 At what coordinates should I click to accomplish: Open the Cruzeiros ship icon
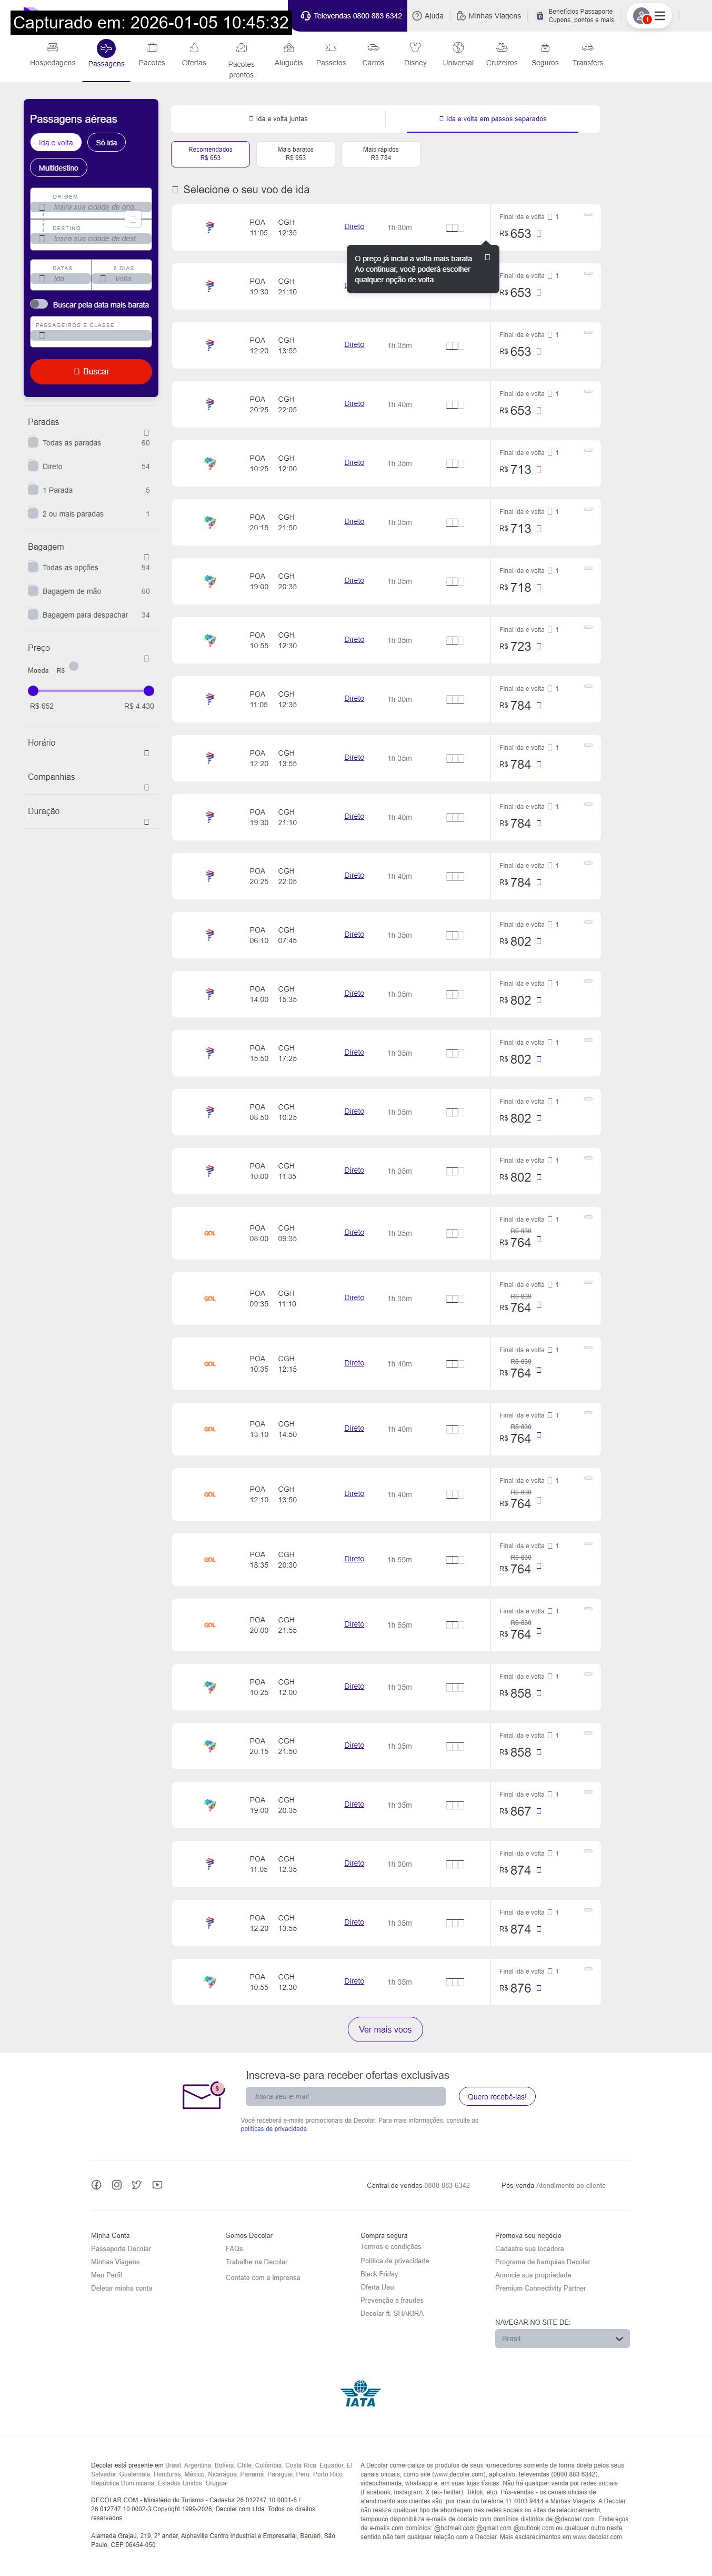coord(501,48)
